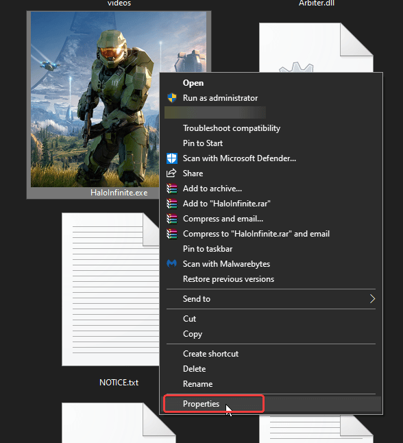Image resolution: width=403 pixels, height=443 pixels.
Task: Choose Rename from the menu
Action: pos(197,384)
